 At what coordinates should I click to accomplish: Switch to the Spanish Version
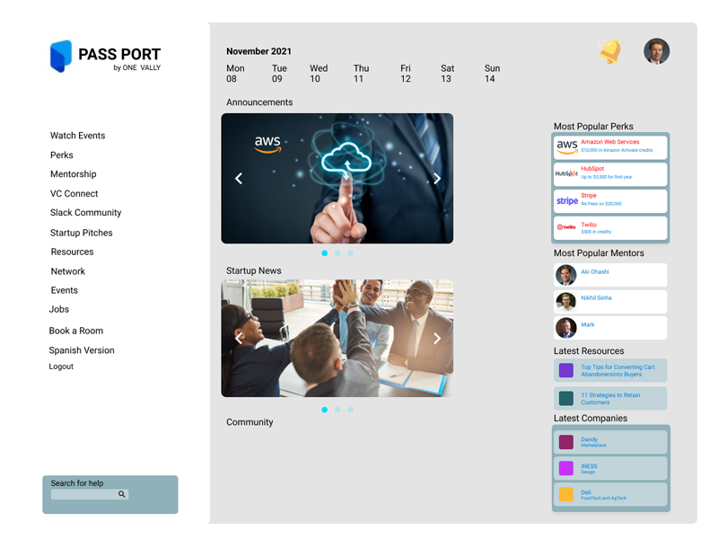82,349
